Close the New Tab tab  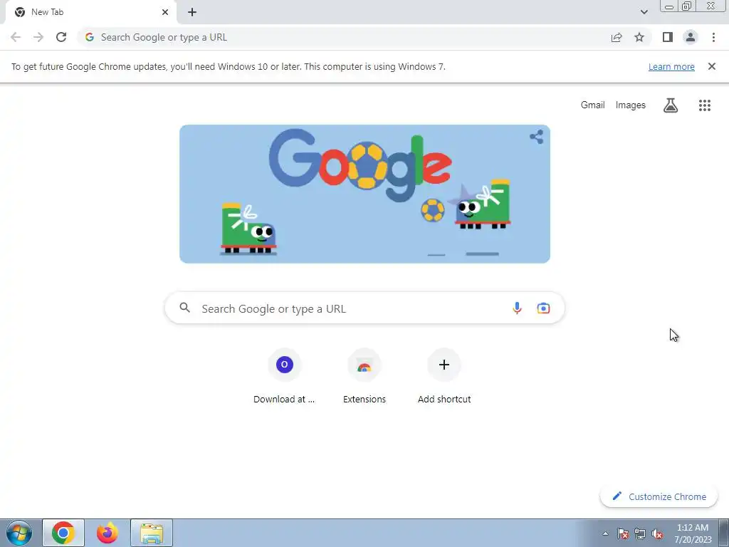click(165, 12)
